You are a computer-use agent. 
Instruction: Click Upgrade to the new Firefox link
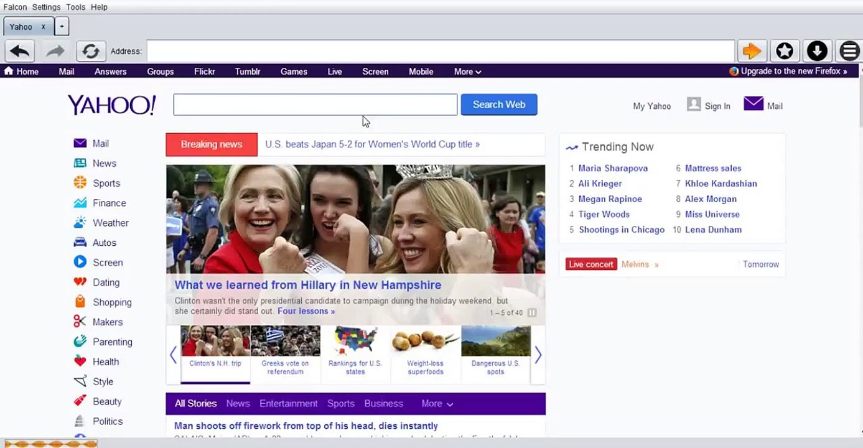tap(788, 71)
